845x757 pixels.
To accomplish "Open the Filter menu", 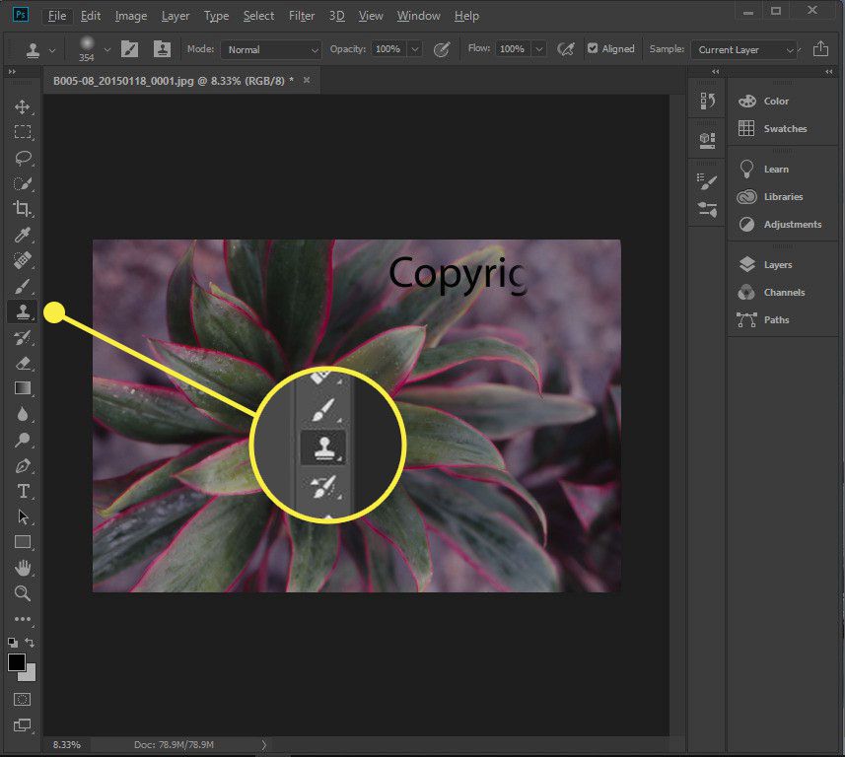I will point(302,16).
